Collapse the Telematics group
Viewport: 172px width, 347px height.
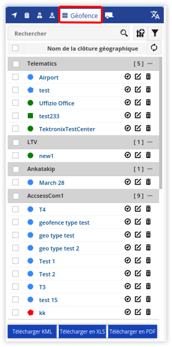pos(150,64)
